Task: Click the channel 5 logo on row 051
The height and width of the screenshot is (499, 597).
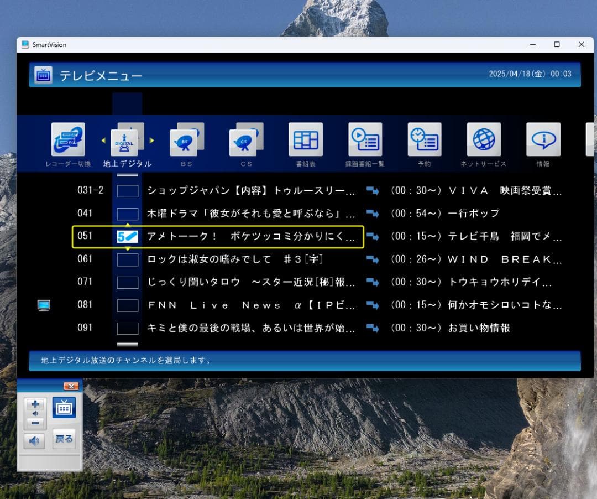Action: [x=127, y=236]
